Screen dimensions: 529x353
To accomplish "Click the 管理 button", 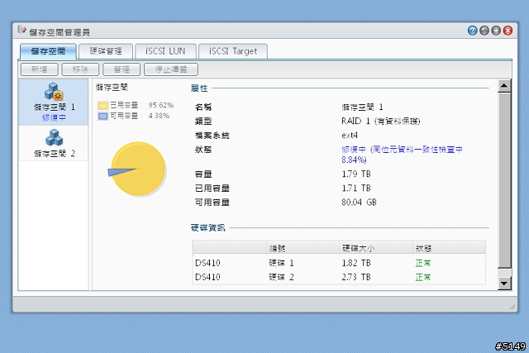I will pyautogui.click(x=122, y=69).
